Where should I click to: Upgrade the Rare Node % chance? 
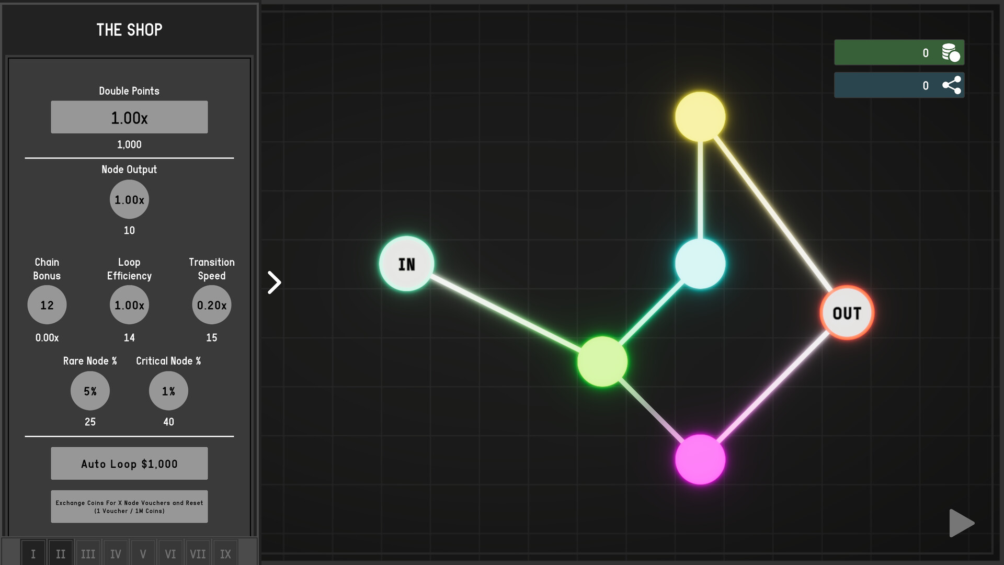click(x=89, y=391)
